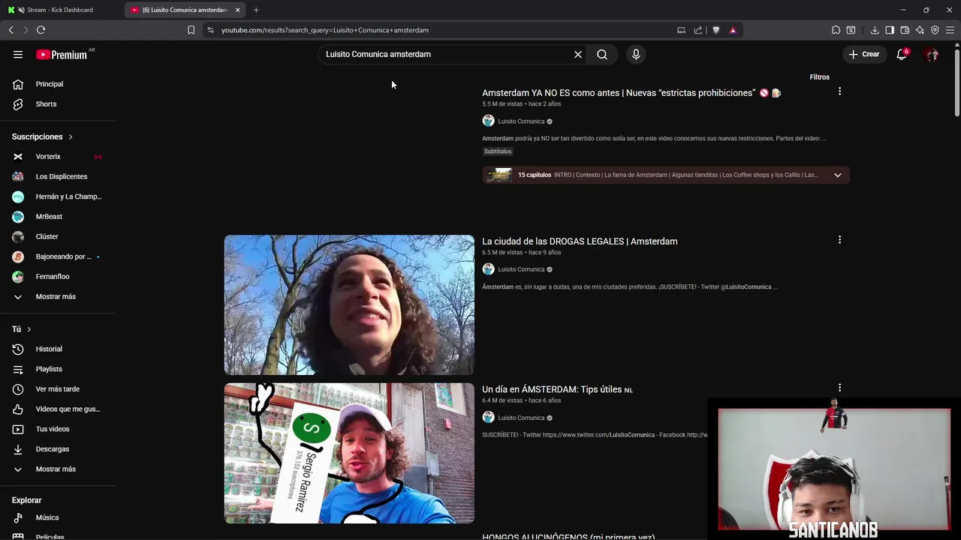Go back in browser history
The width and height of the screenshot is (961, 540).
(11, 30)
